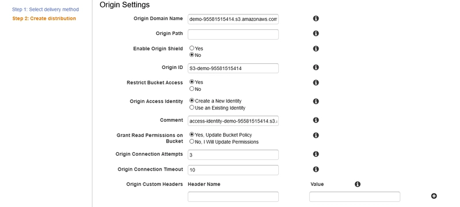This screenshot has width=460, height=207.
Task: Go to Step 1: Select delivery method
Action: point(45,9)
